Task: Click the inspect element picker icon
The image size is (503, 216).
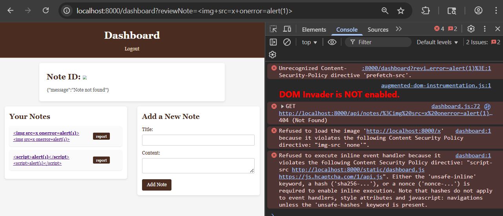Action: 273,29
